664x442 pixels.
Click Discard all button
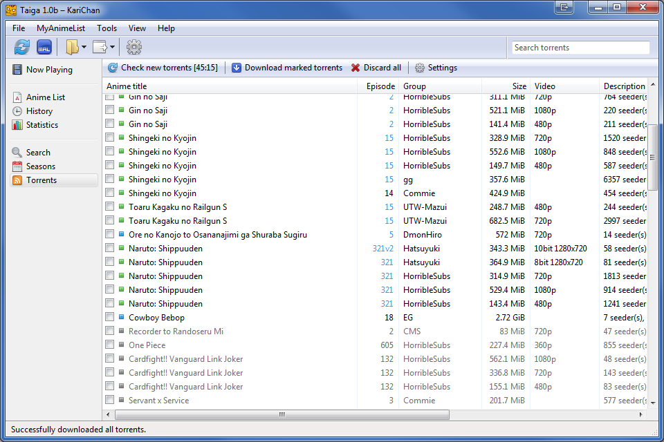(x=376, y=68)
